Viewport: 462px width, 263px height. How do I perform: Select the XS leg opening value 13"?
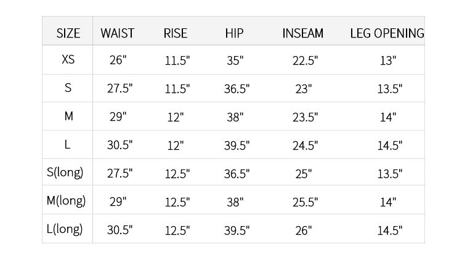click(387, 60)
